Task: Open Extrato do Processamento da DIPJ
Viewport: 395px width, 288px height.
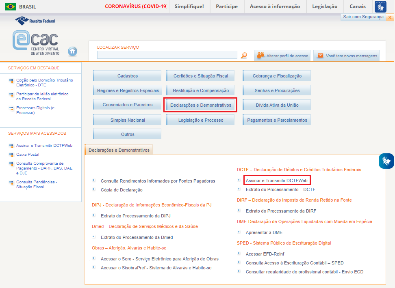Action: point(136,216)
